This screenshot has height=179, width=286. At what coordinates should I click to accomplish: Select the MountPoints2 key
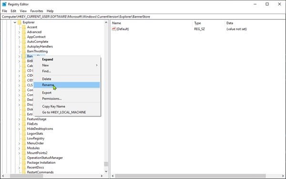(x=37, y=153)
